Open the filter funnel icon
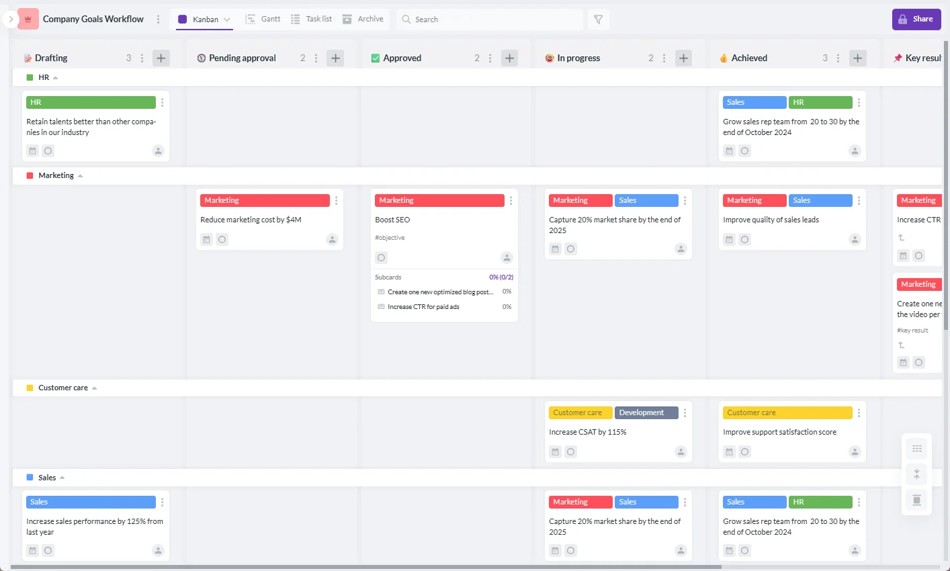Image resolution: width=950 pixels, height=571 pixels. tap(598, 19)
